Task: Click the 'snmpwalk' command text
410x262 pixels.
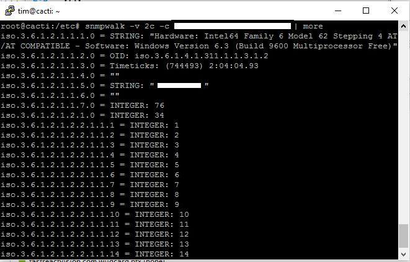Action: 105,26
